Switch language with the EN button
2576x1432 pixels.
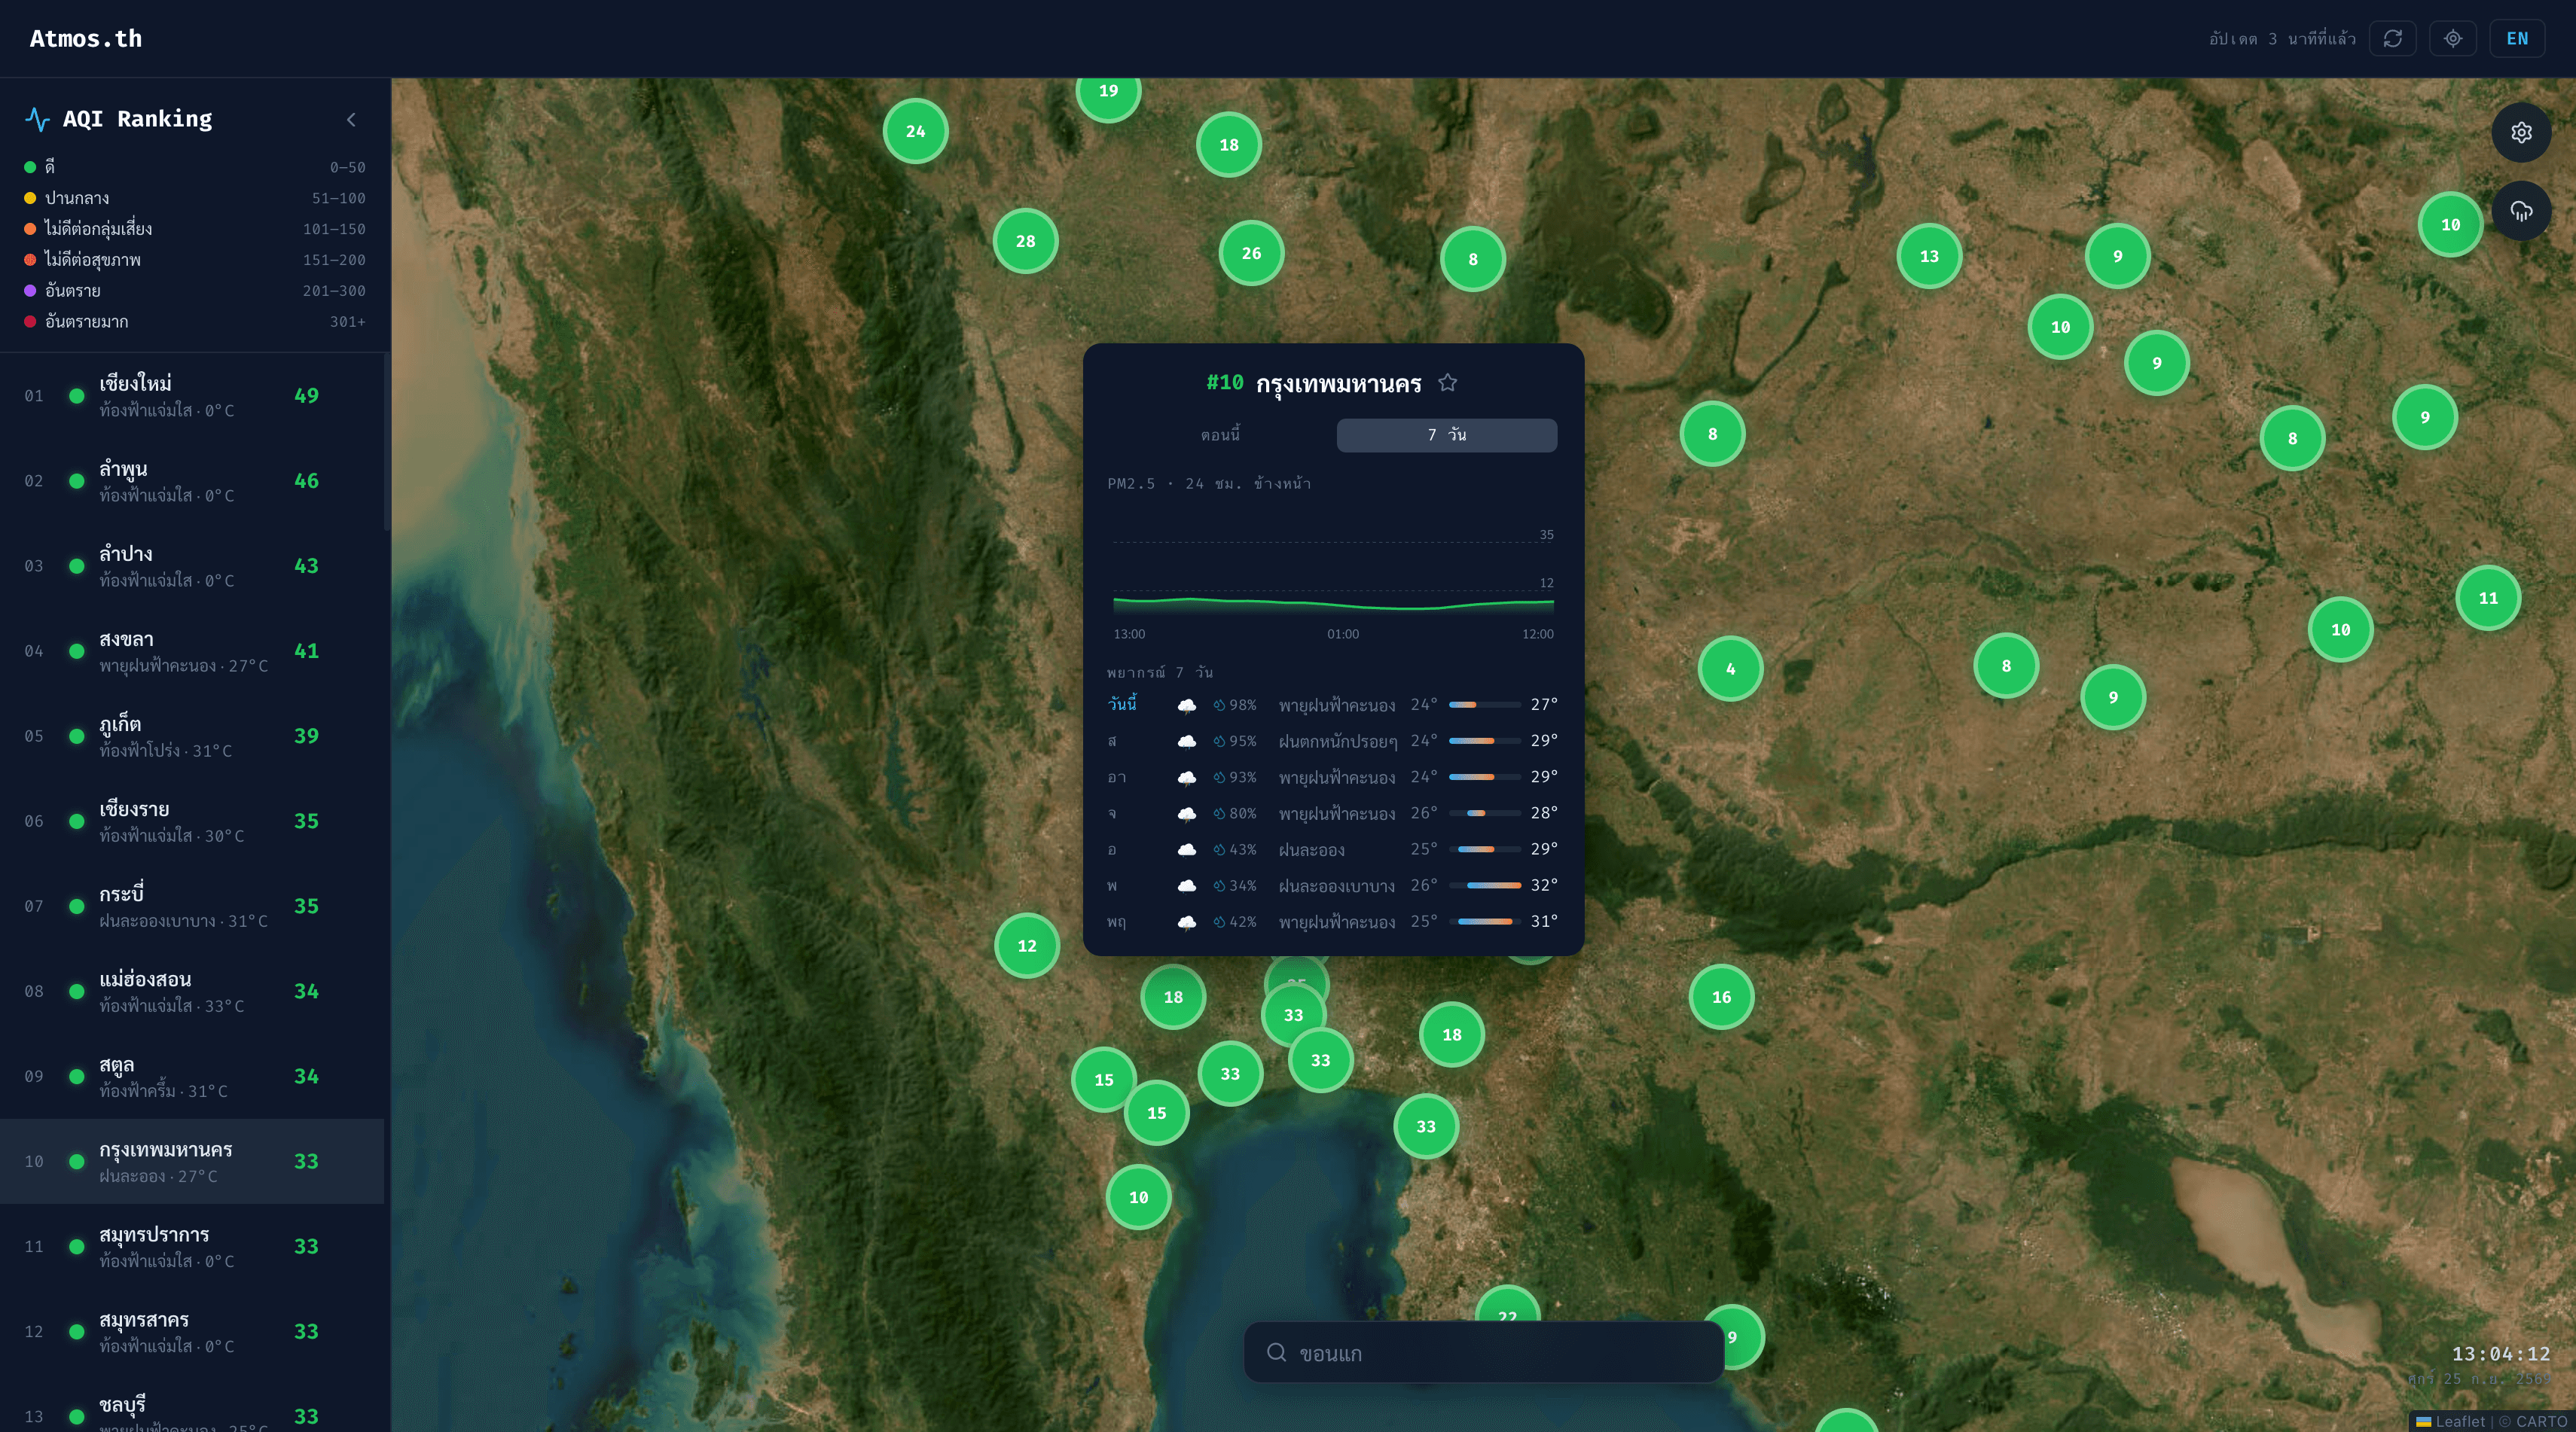click(2517, 38)
